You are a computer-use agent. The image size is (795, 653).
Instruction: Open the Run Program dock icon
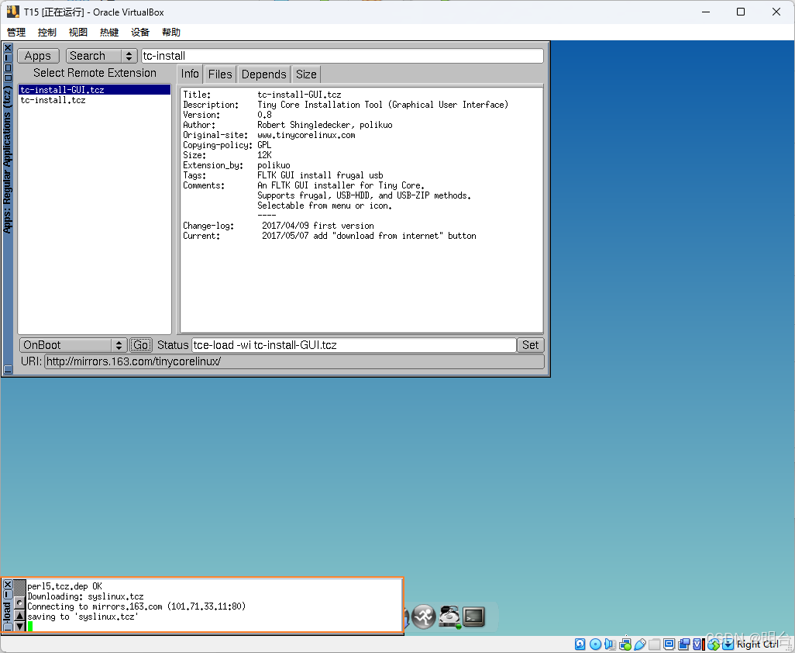[x=423, y=617]
